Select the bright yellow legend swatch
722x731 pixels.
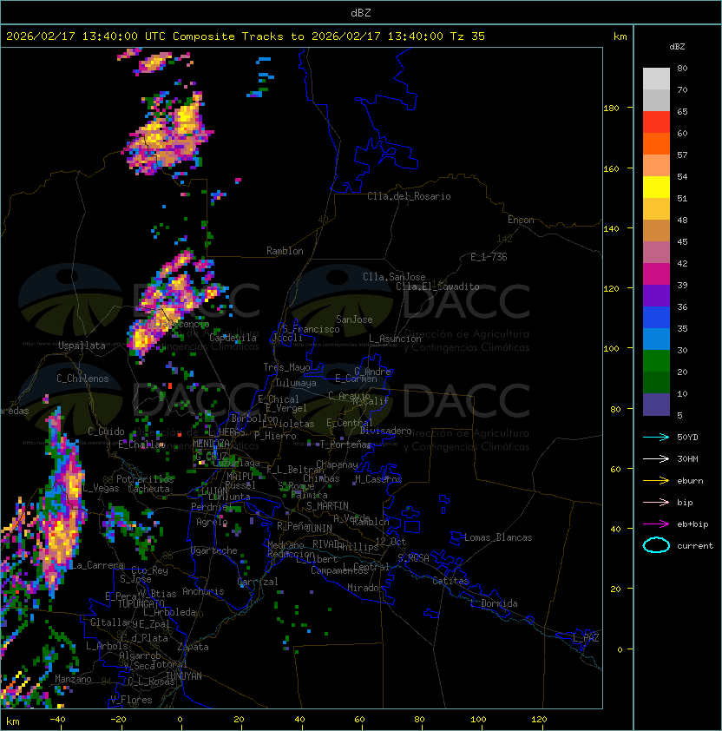pos(656,187)
